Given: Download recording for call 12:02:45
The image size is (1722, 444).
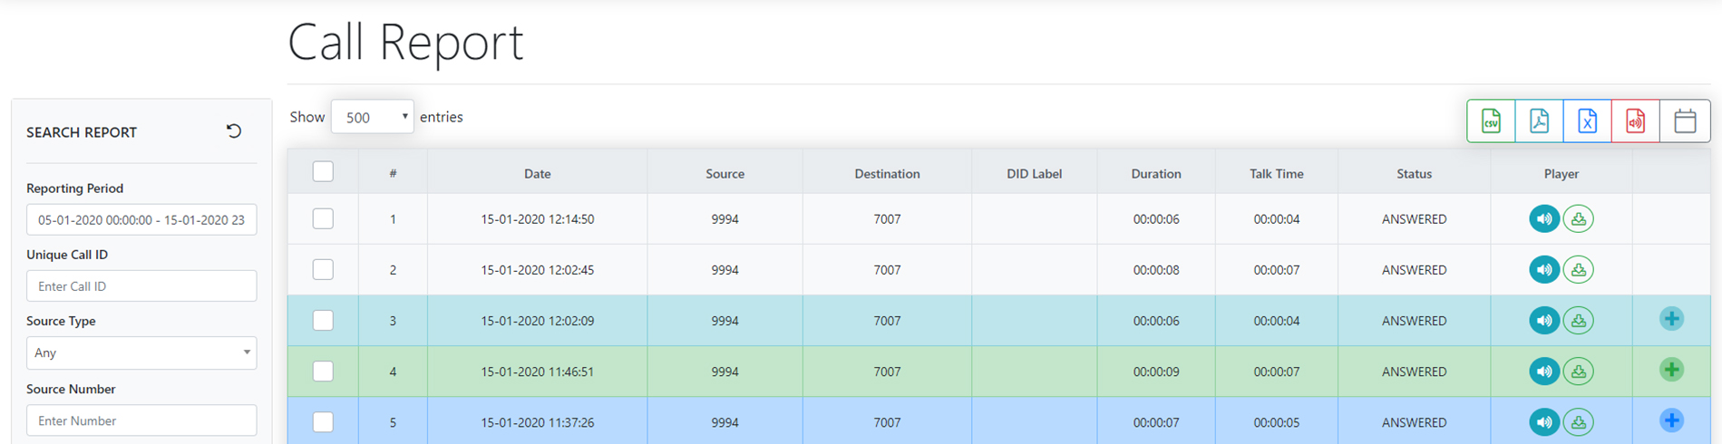Looking at the screenshot, I should (1579, 269).
